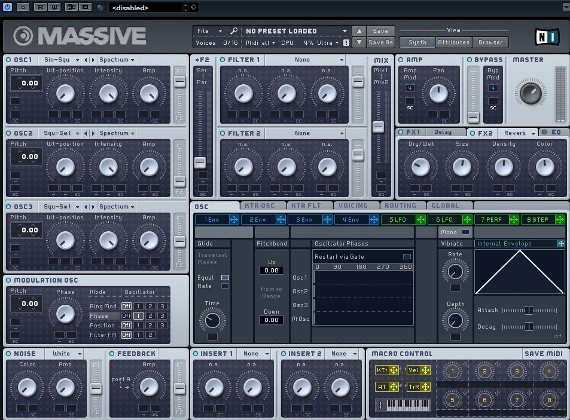Open the File menu dropdown

click(x=210, y=31)
